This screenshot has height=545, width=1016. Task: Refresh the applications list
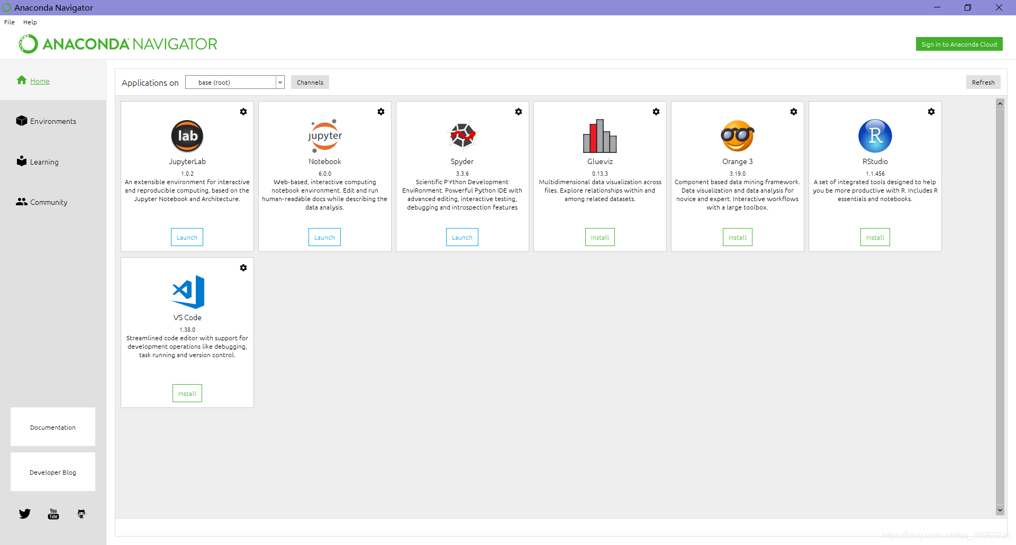(x=983, y=82)
